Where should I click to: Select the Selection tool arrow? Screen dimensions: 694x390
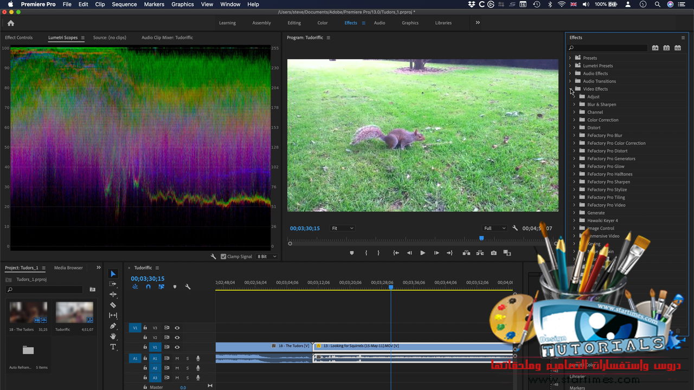click(x=113, y=274)
